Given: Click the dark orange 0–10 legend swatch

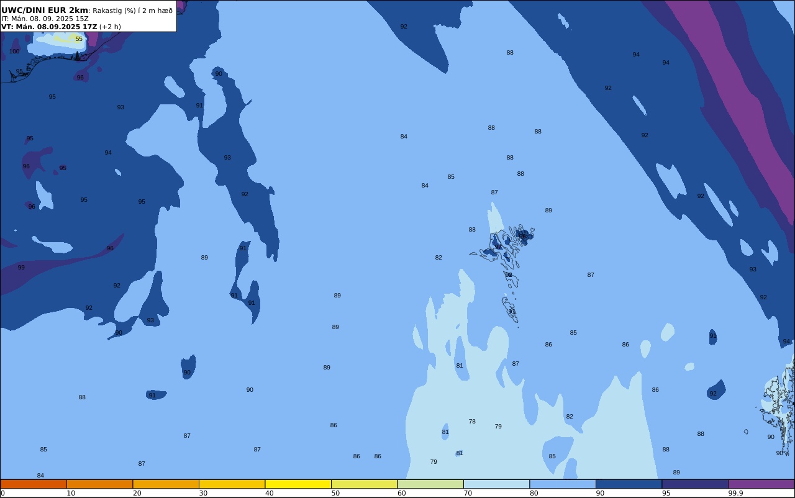Looking at the screenshot, I should [x=34, y=484].
